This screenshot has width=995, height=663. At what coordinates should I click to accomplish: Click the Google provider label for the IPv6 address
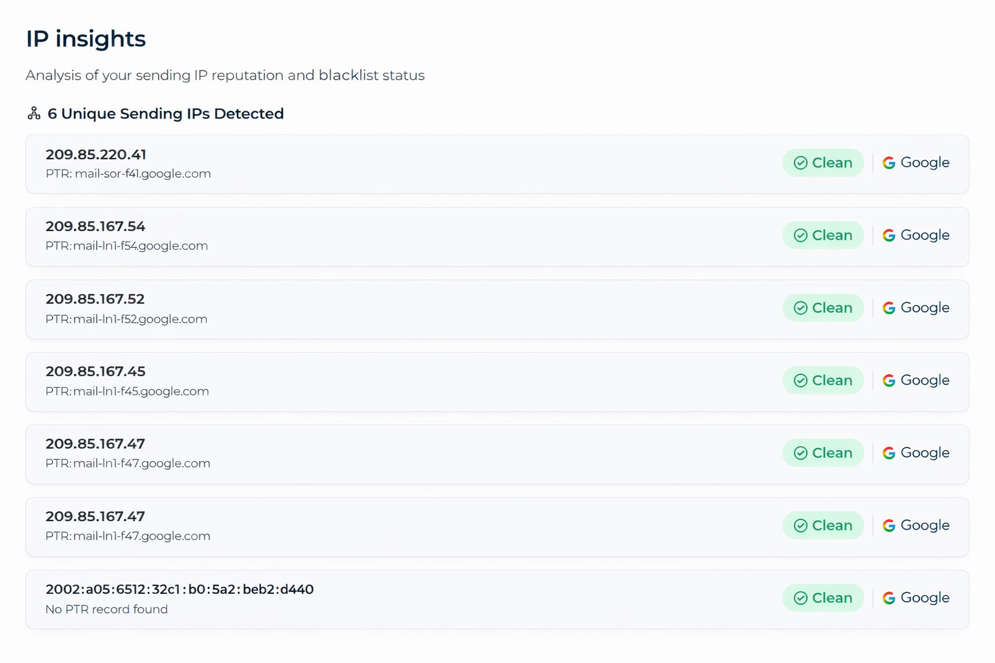click(925, 598)
